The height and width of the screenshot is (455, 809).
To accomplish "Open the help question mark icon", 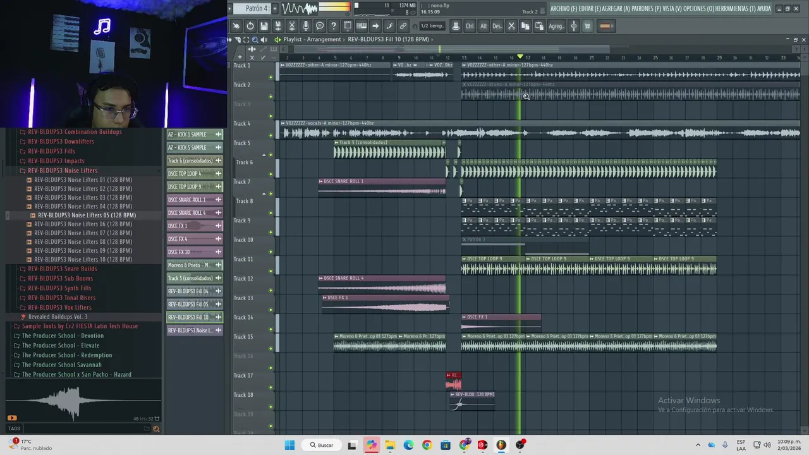I will coord(334,26).
